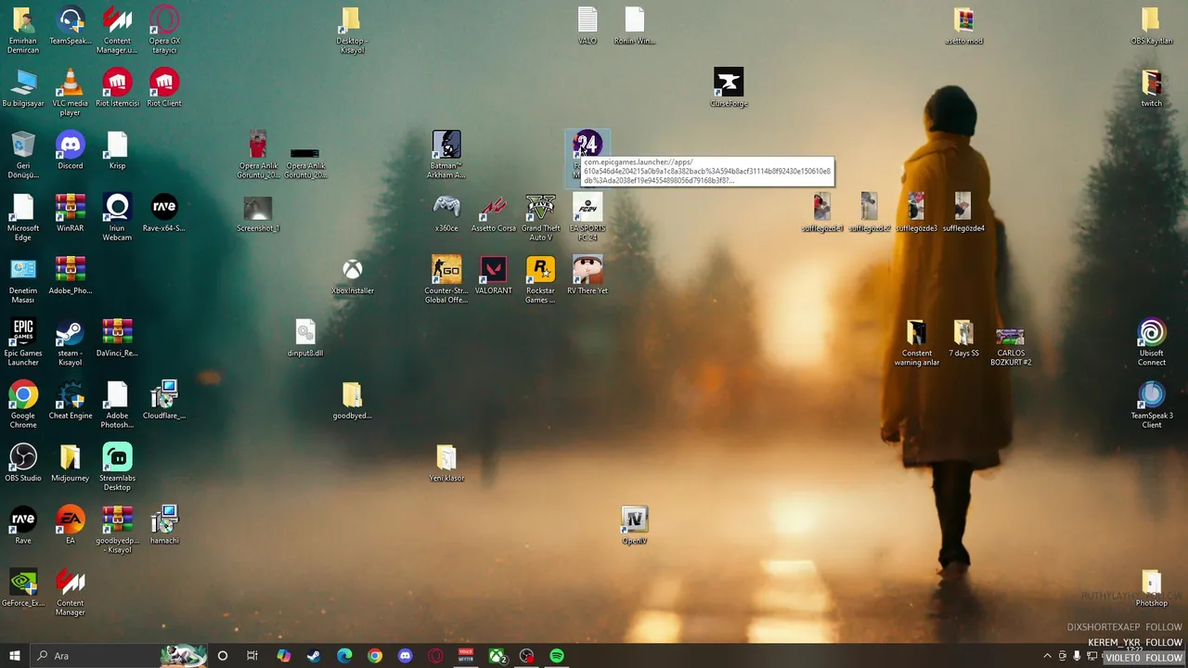Select the Bu bilgisayar desktop icon
This screenshot has height=668, width=1188.
point(23,88)
